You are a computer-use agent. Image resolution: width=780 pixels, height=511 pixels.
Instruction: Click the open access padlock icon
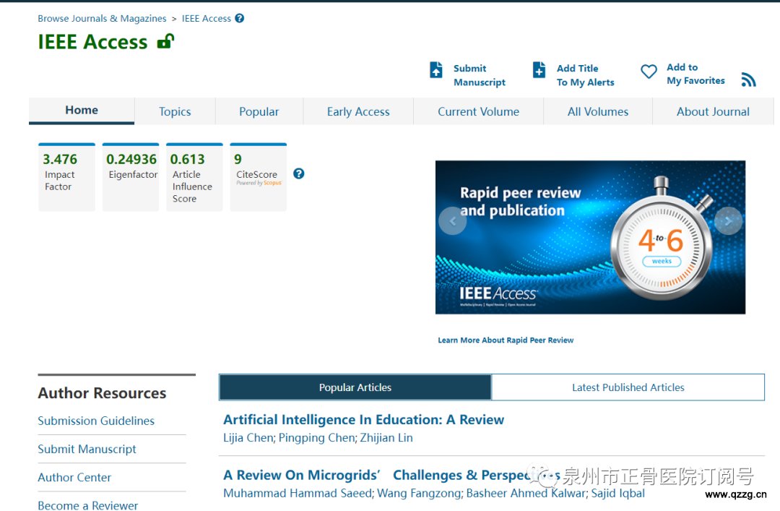coord(165,41)
